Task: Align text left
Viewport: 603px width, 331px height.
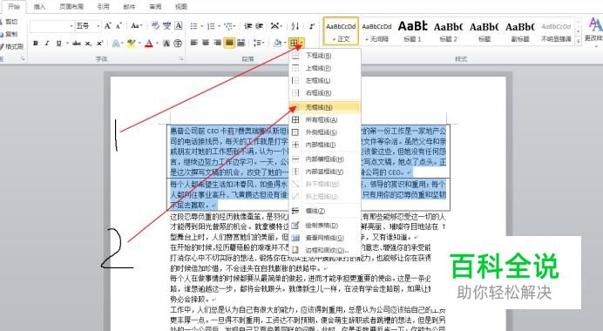Action: click(x=194, y=43)
